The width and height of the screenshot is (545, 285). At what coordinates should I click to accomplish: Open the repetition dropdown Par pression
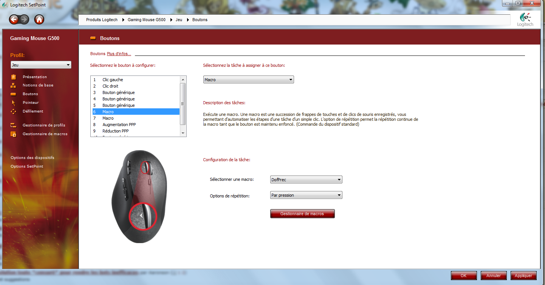(306, 195)
